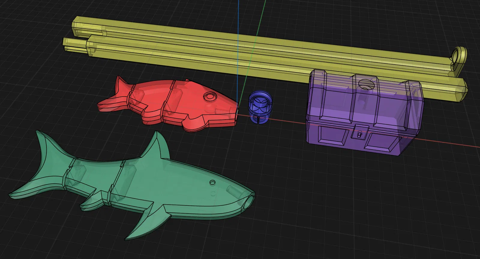Click the red fish's circular eye
The height and width of the screenshot is (259, 480).
pos(209,97)
